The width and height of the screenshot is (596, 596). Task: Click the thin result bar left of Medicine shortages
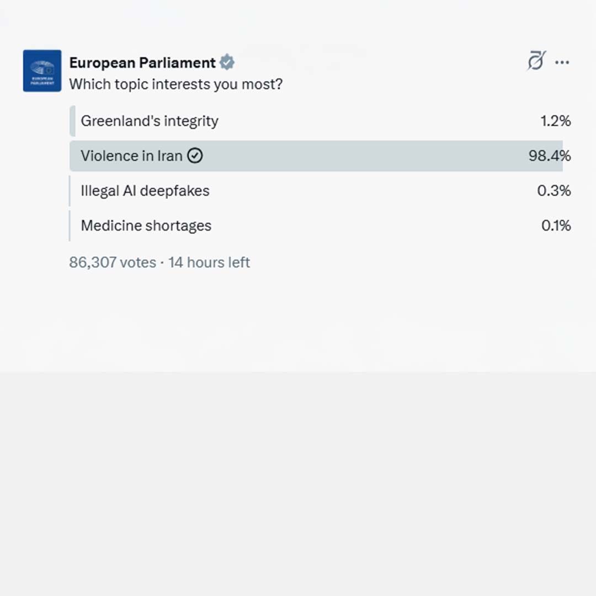(x=70, y=226)
